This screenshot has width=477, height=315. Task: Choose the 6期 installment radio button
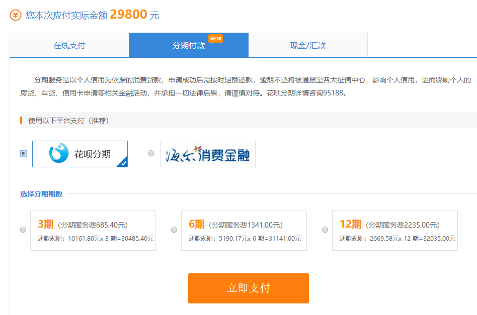pos(174,230)
